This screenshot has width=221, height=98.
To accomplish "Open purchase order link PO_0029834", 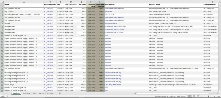I will coord(49,88).
